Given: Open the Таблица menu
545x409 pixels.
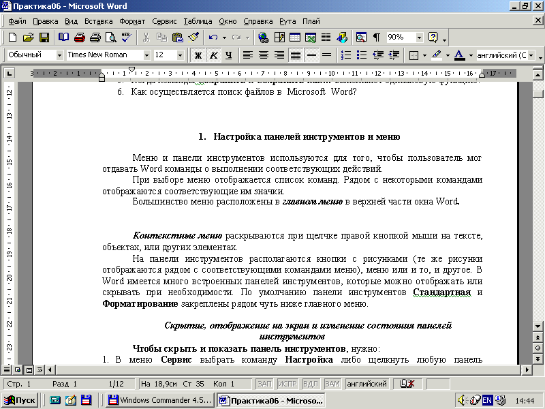Looking at the screenshot, I should (198, 21).
